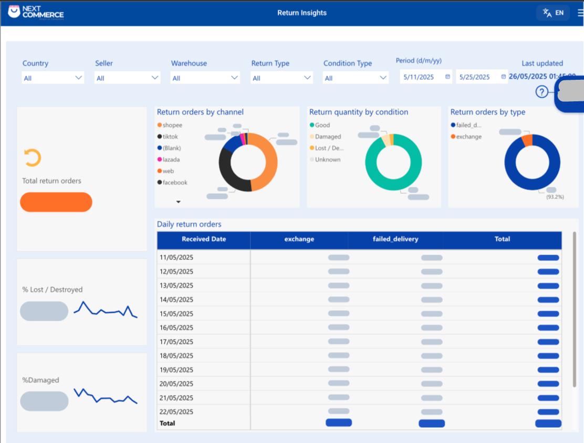Viewport: 584px width, 443px height.
Task: Click the Next Commerce logo
Action: pyautogui.click(x=36, y=12)
